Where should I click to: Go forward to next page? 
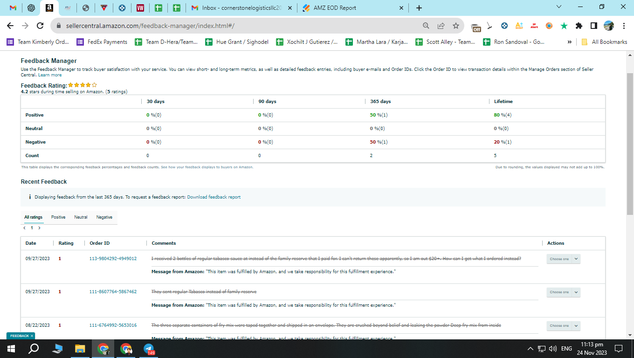point(25,26)
